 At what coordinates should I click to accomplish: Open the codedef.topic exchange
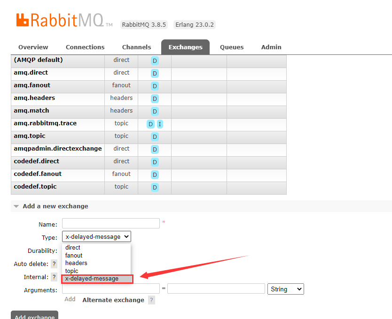pos(35,187)
